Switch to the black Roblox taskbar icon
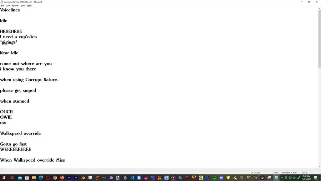 click(x=262, y=178)
